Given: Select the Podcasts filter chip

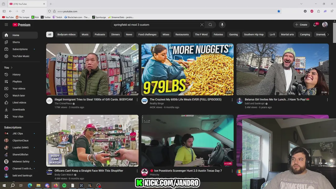Looking at the screenshot, I should click(100, 34).
